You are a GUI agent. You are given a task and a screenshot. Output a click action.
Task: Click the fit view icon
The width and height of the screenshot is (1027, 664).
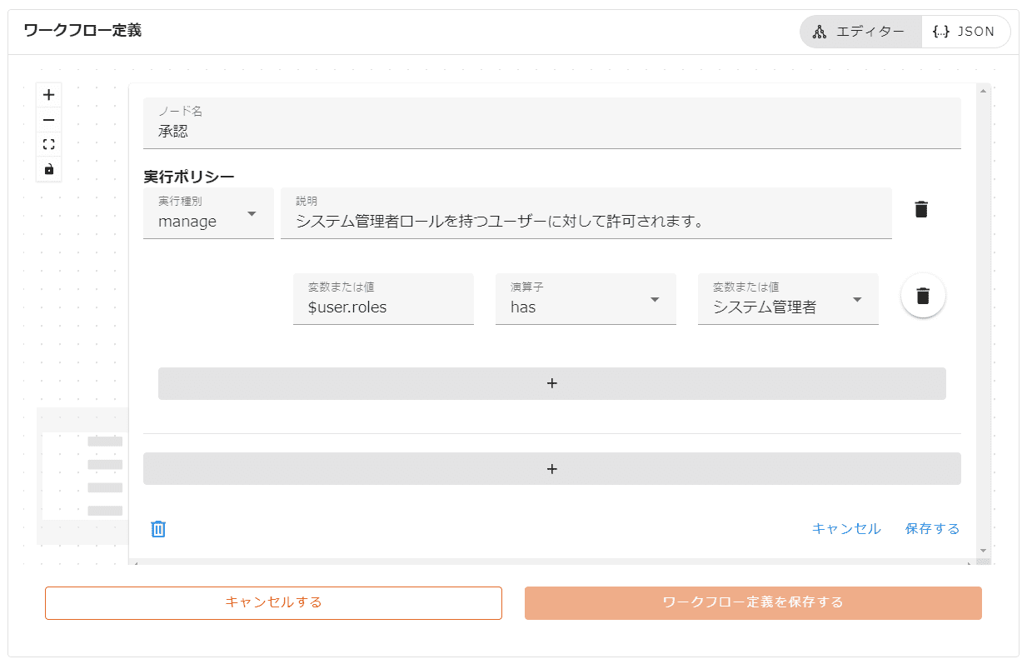[48, 144]
